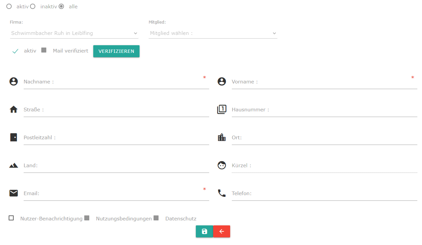Click the person icon beside Nachname
Viewport: 422px width, 245px height.
(14, 81)
